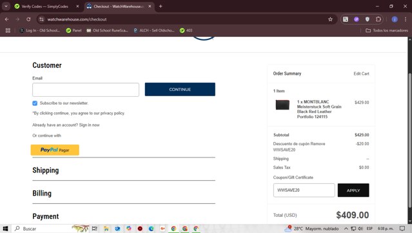Viewport: 412px width, 233px height.
Task: Click the MONTBLANC Meisterstuck product name
Action: [319, 109]
